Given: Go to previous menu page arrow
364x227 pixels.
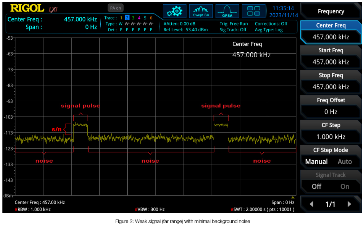Looking at the screenshot, I should 312,204.
